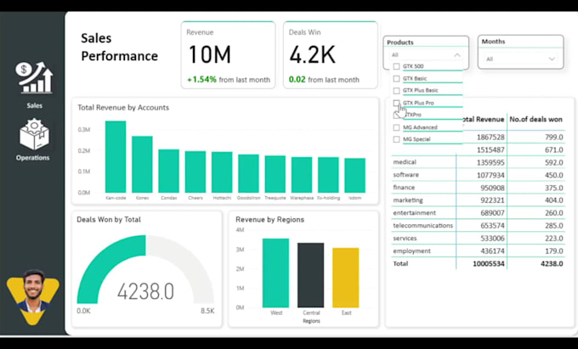Click the Warephase account bar
Screen dimensions: 578x349
[302, 175]
